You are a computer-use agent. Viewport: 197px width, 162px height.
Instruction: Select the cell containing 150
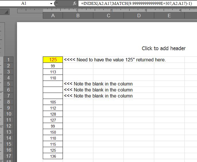pyautogui.click(x=53, y=132)
